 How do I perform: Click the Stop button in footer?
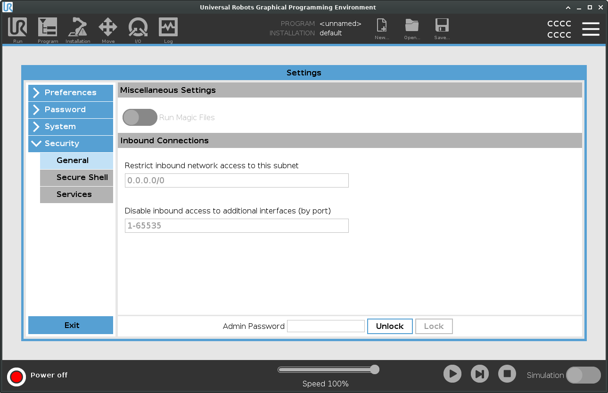click(507, 374)
